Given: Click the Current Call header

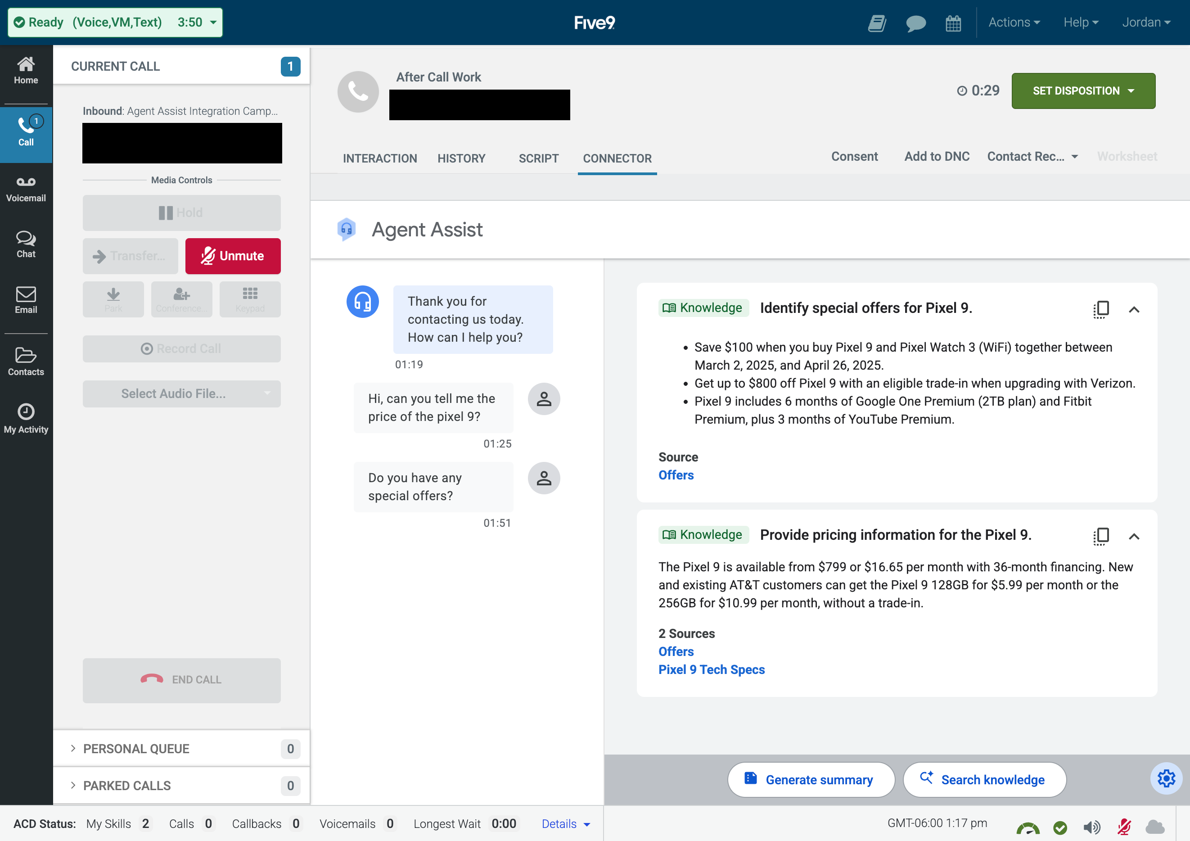Looking at the screenshot, I should click(x=181, y=66).
